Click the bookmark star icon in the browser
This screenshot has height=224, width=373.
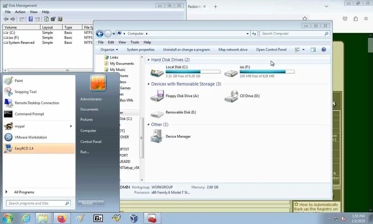(x=305, y=19)
